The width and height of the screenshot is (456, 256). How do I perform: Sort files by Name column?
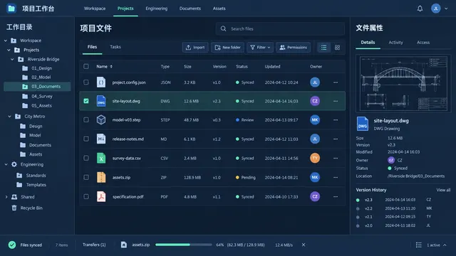[105, 66]
